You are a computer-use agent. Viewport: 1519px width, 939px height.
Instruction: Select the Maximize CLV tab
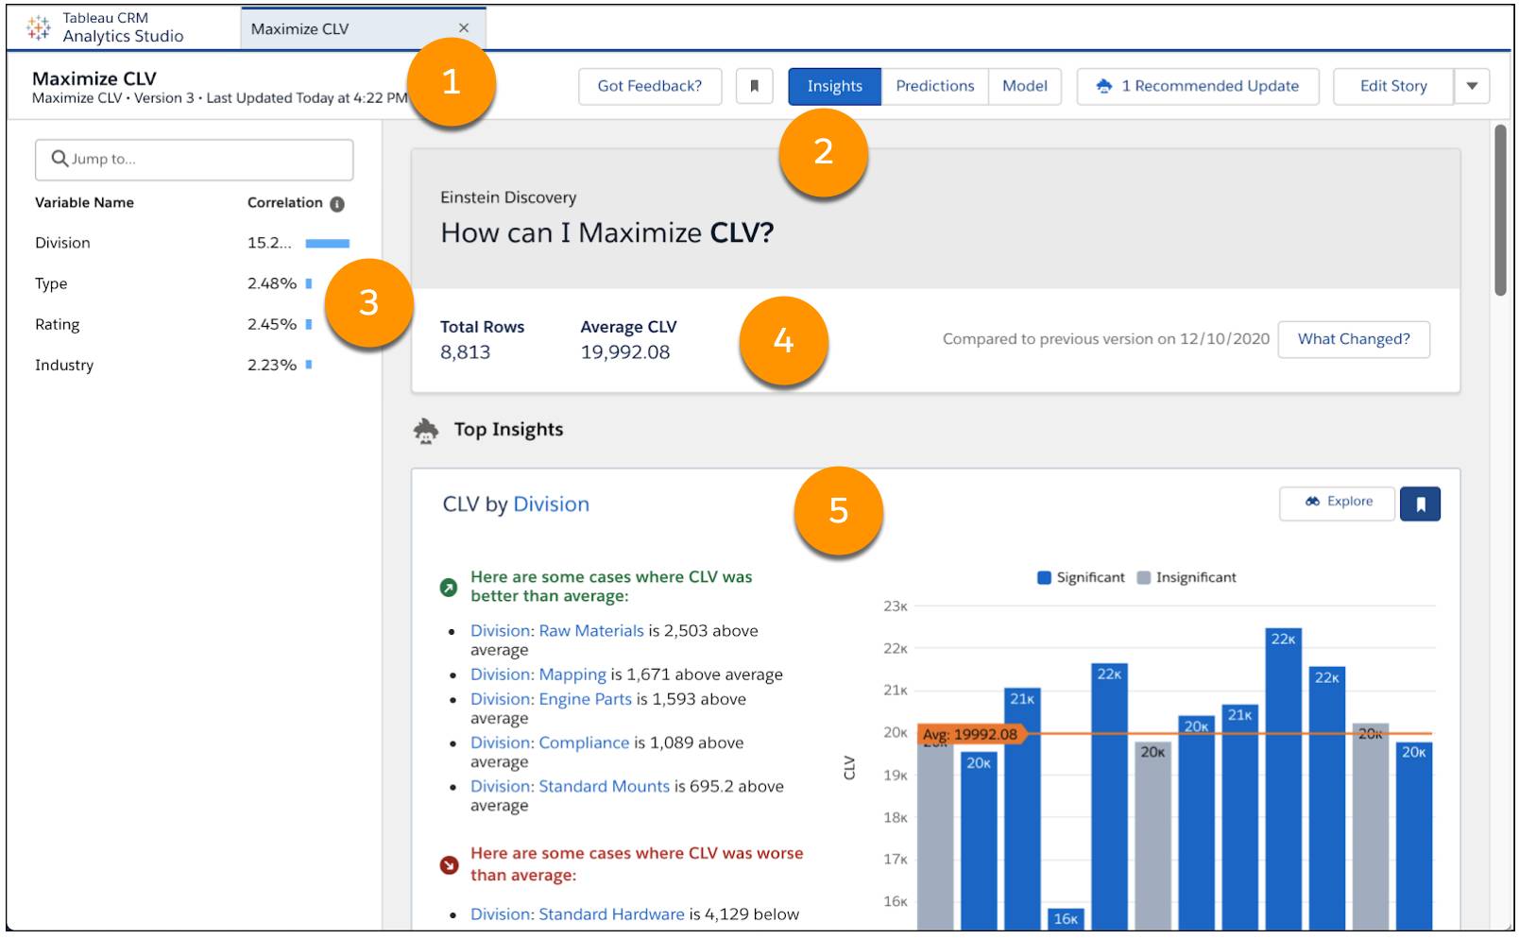(x=364, y=28)
